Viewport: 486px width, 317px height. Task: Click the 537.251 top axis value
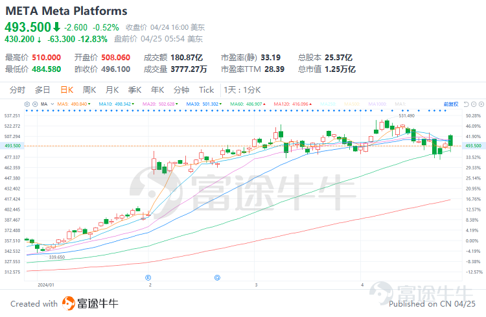pos(12,115)
